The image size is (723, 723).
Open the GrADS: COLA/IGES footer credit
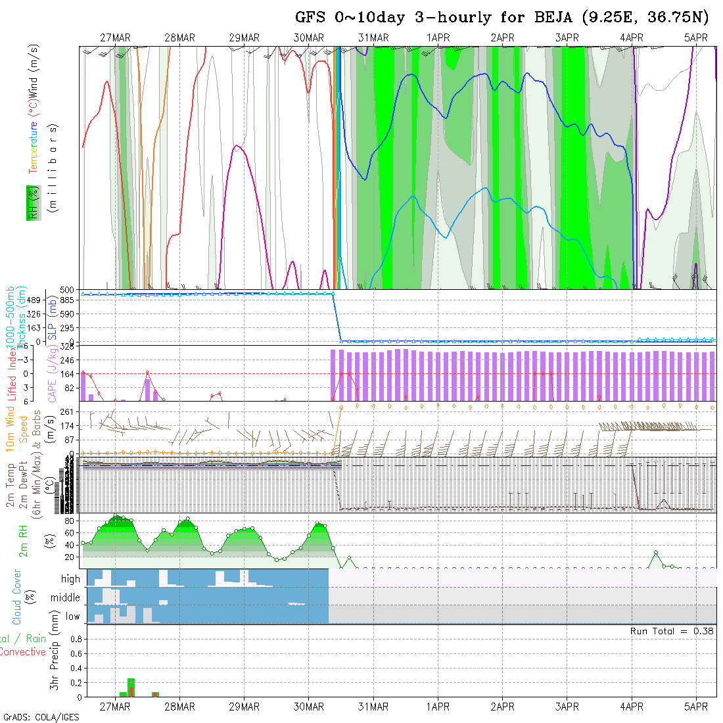[41, 717]
